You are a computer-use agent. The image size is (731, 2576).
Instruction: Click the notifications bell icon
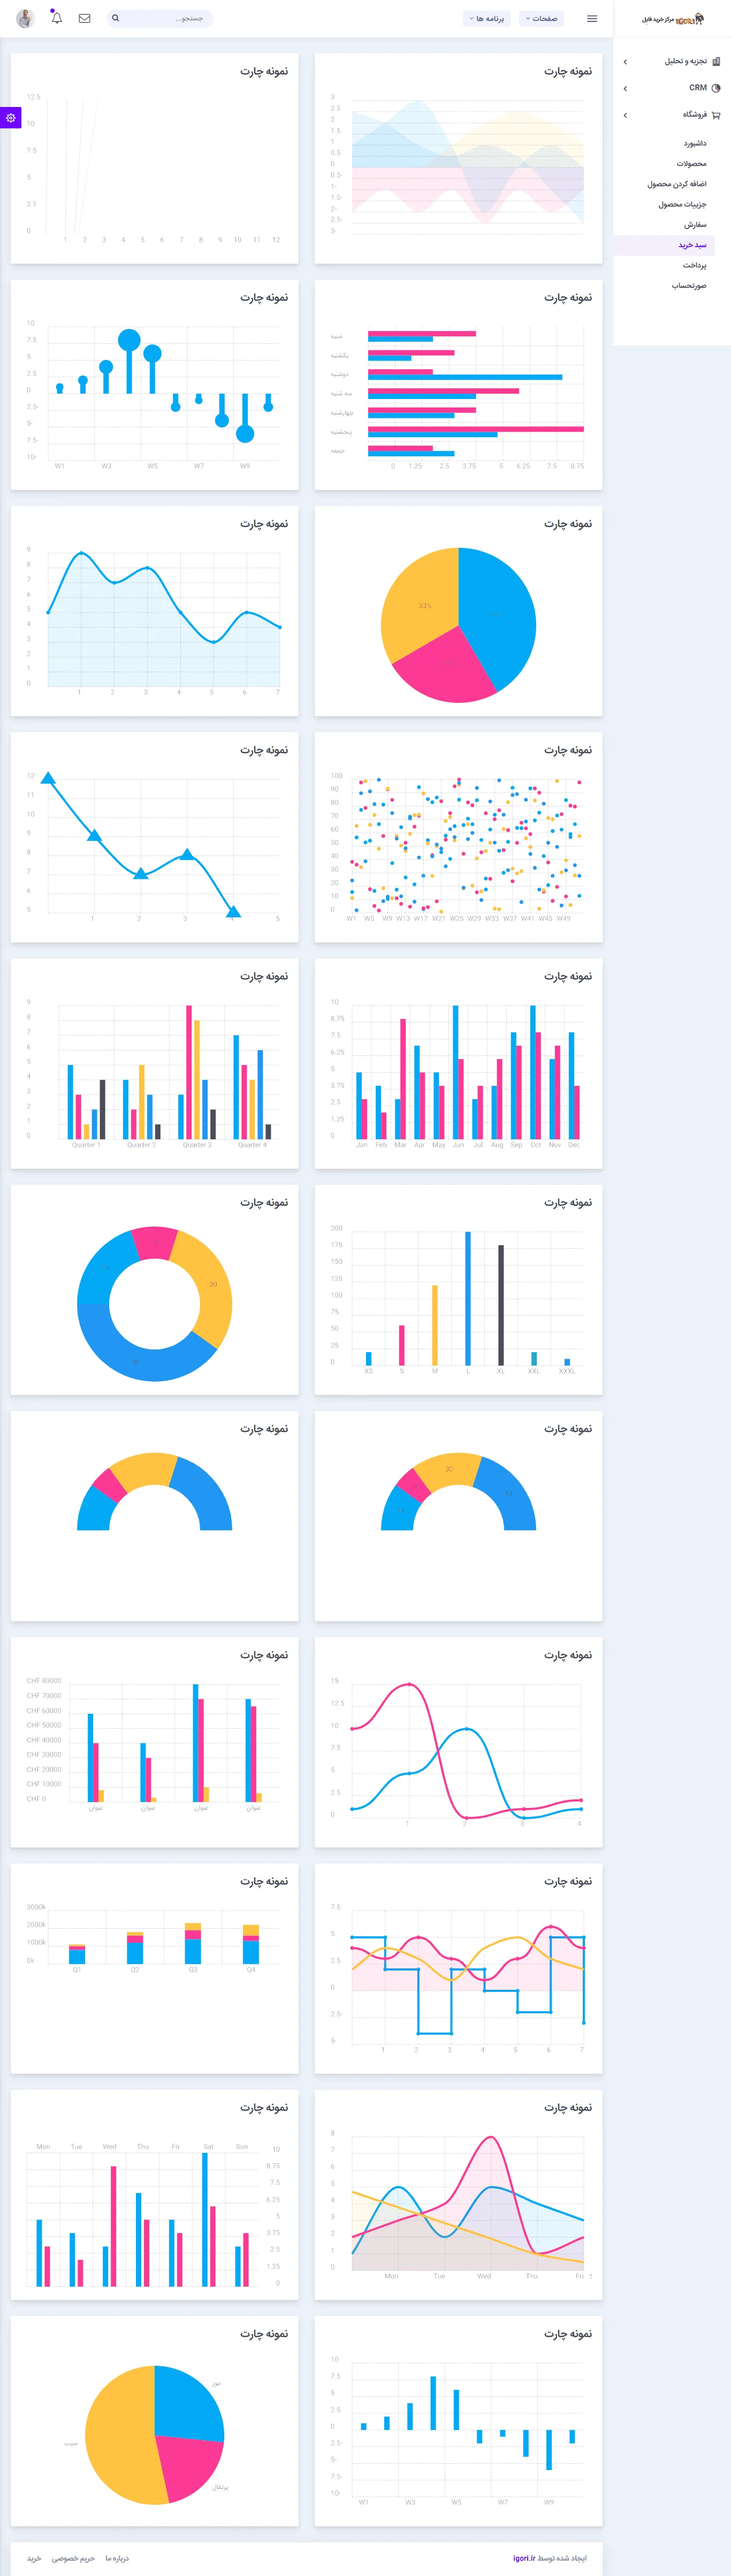tap(56, 18)
